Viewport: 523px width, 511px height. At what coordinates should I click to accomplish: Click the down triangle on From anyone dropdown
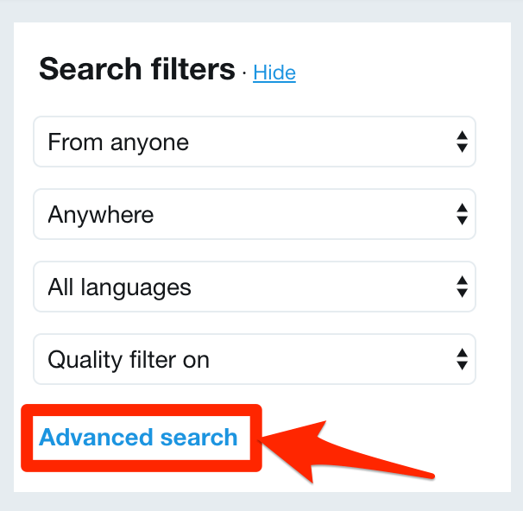(463, 148)
